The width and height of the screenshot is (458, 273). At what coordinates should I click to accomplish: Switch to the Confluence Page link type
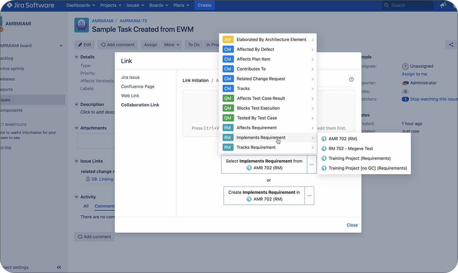(138, 87)
